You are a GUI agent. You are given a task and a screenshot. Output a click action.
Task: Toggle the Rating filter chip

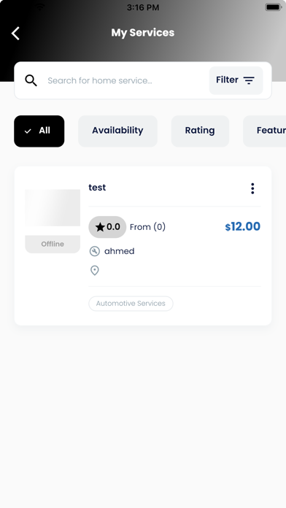(x=200, y=131)
